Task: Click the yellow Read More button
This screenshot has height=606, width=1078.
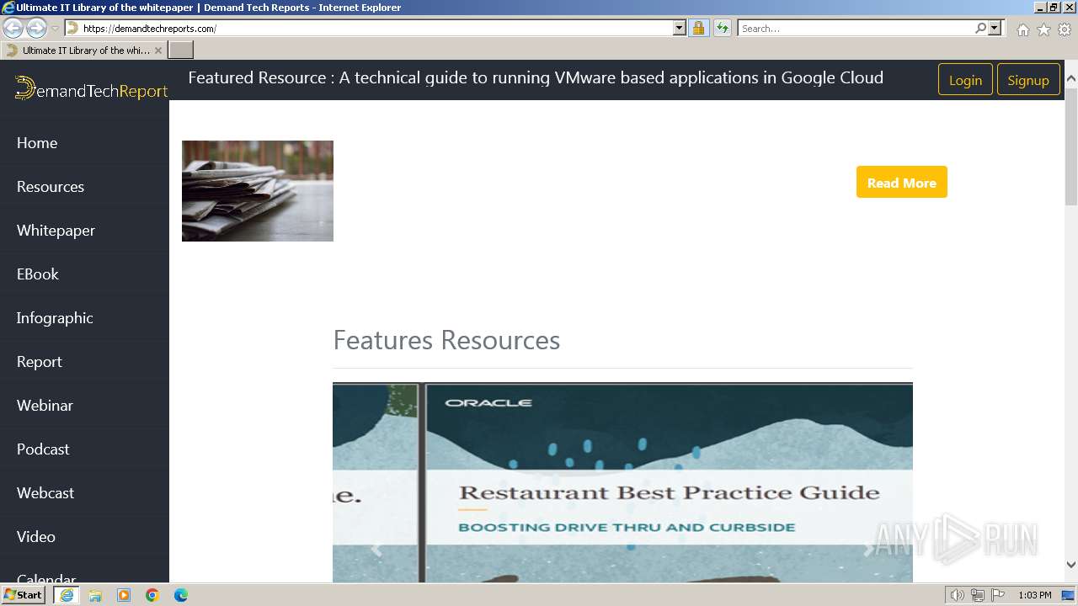Action: pyautogui.click(x=902, y=183)
